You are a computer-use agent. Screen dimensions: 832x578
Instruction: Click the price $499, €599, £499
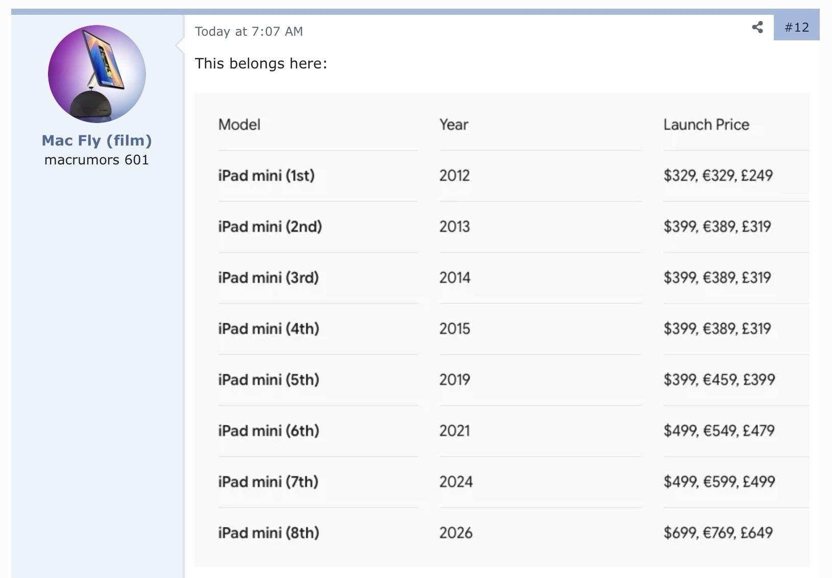[x=719, y=482]
